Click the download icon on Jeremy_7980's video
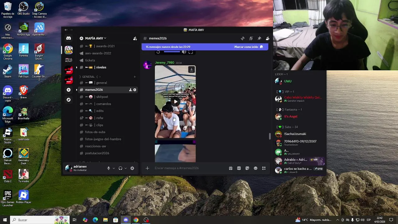The width and height of the screenshot is (398, 224). [191, 70]
